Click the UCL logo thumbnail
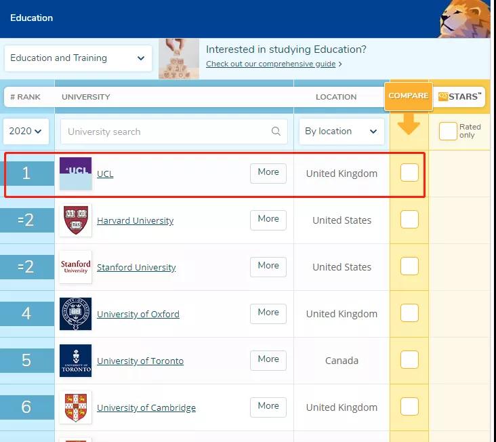The height and width of the screenshot is (442, 496). [x=76, y=174]
